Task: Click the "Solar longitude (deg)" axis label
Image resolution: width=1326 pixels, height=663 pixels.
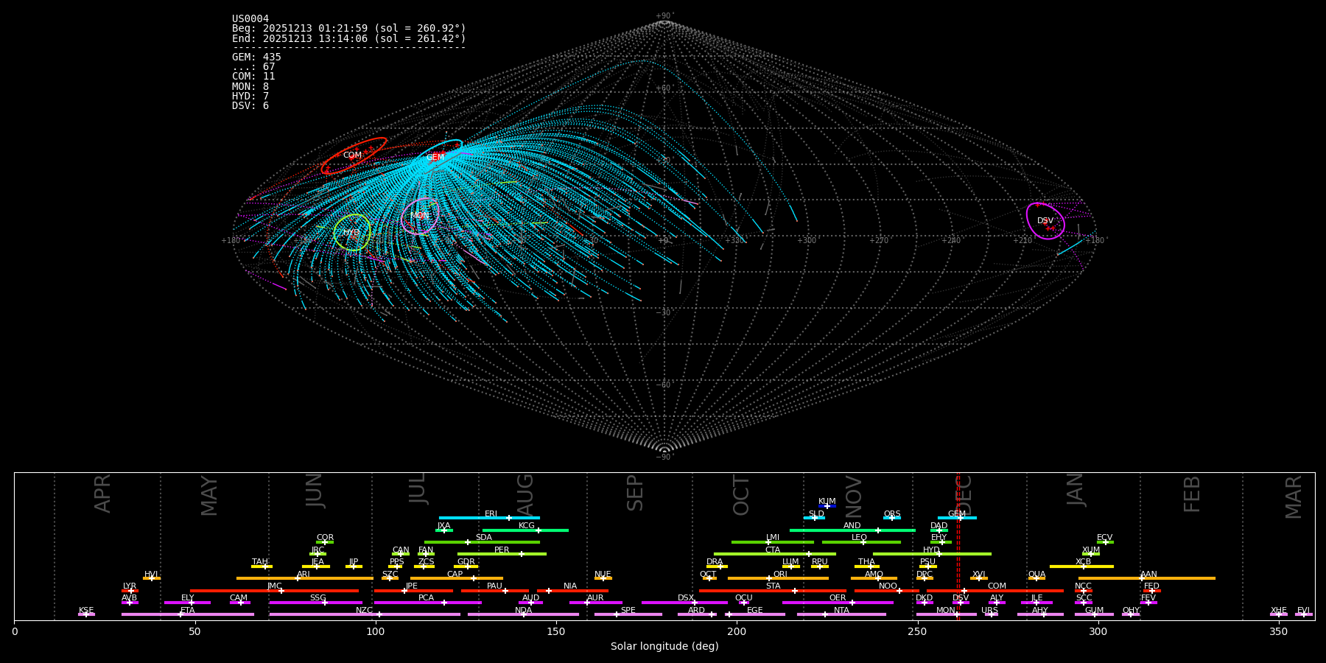Action: 664,647
